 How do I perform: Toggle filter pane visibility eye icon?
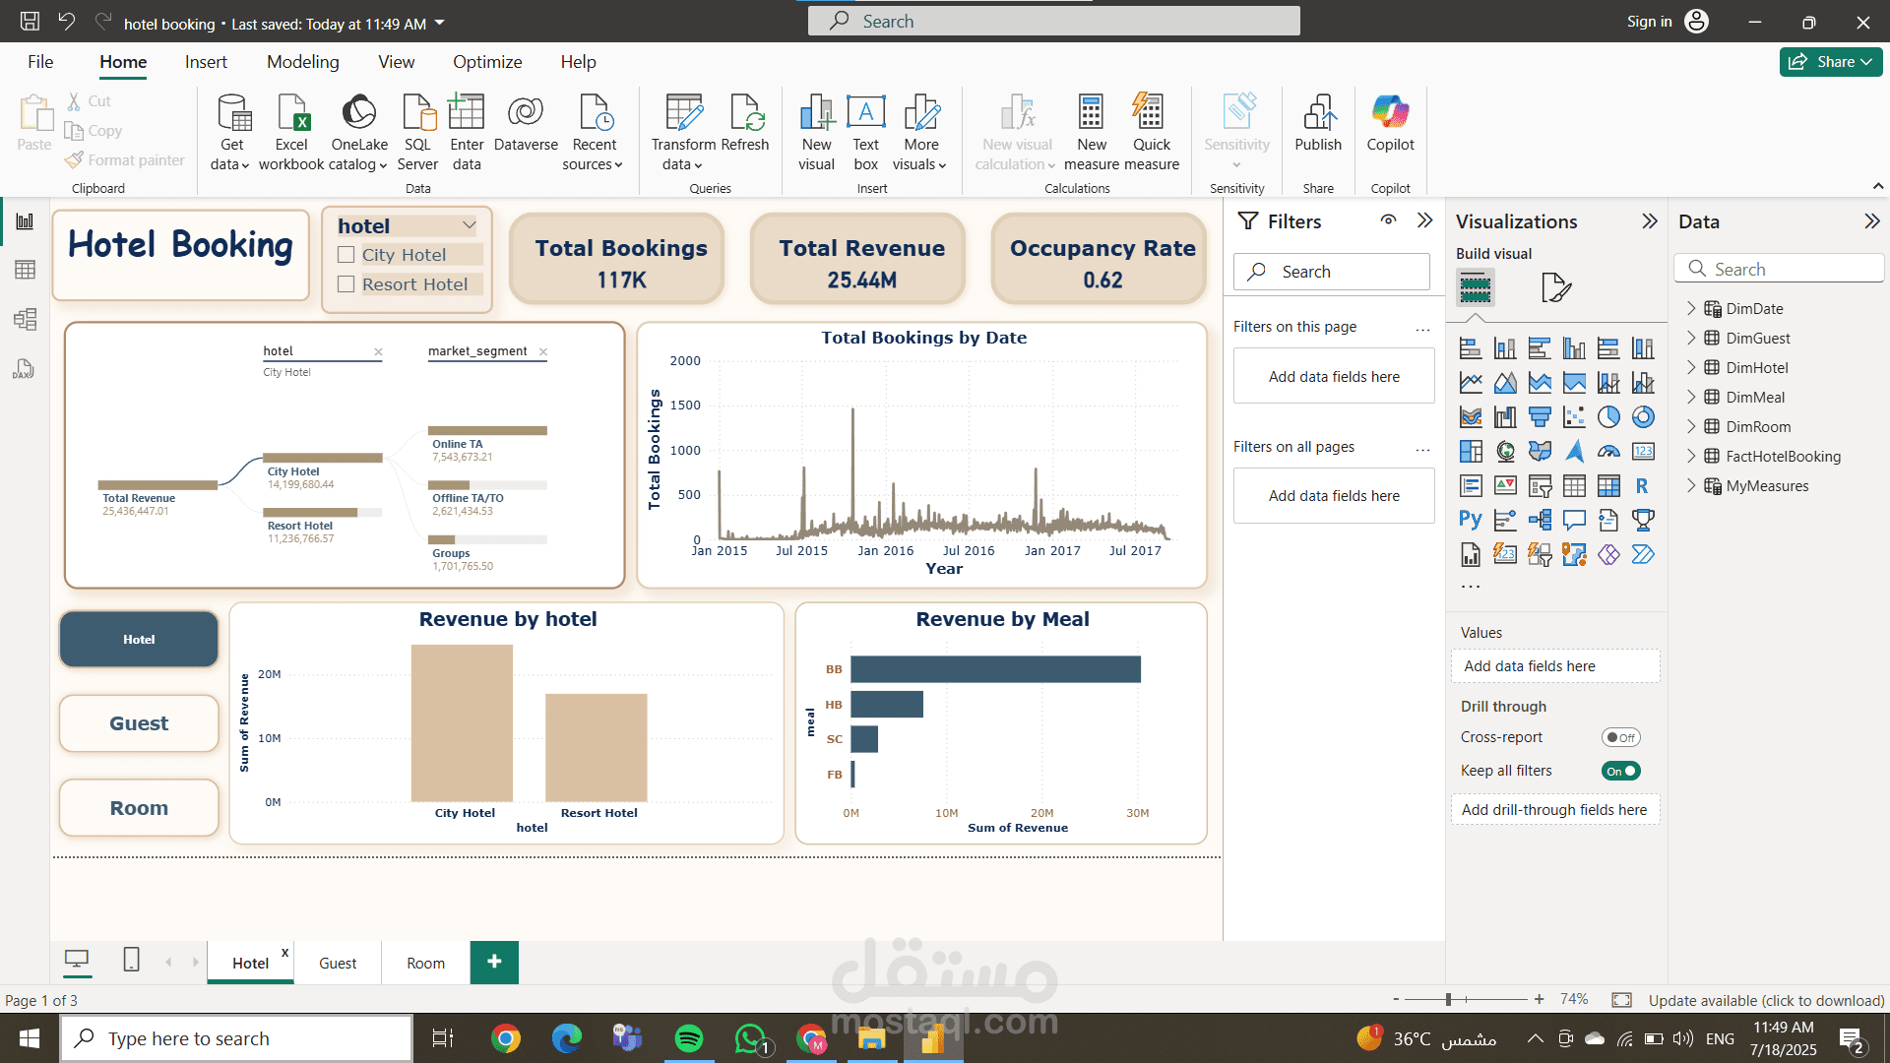1388,220
